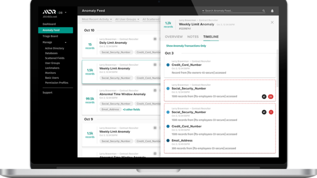Click blue dot beside first Credit_Card_Number entry
317x178 pixels.
click(168, 65)
